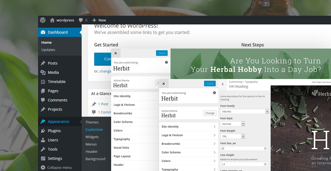Click the Font Size field stepper

coord(265,148)
